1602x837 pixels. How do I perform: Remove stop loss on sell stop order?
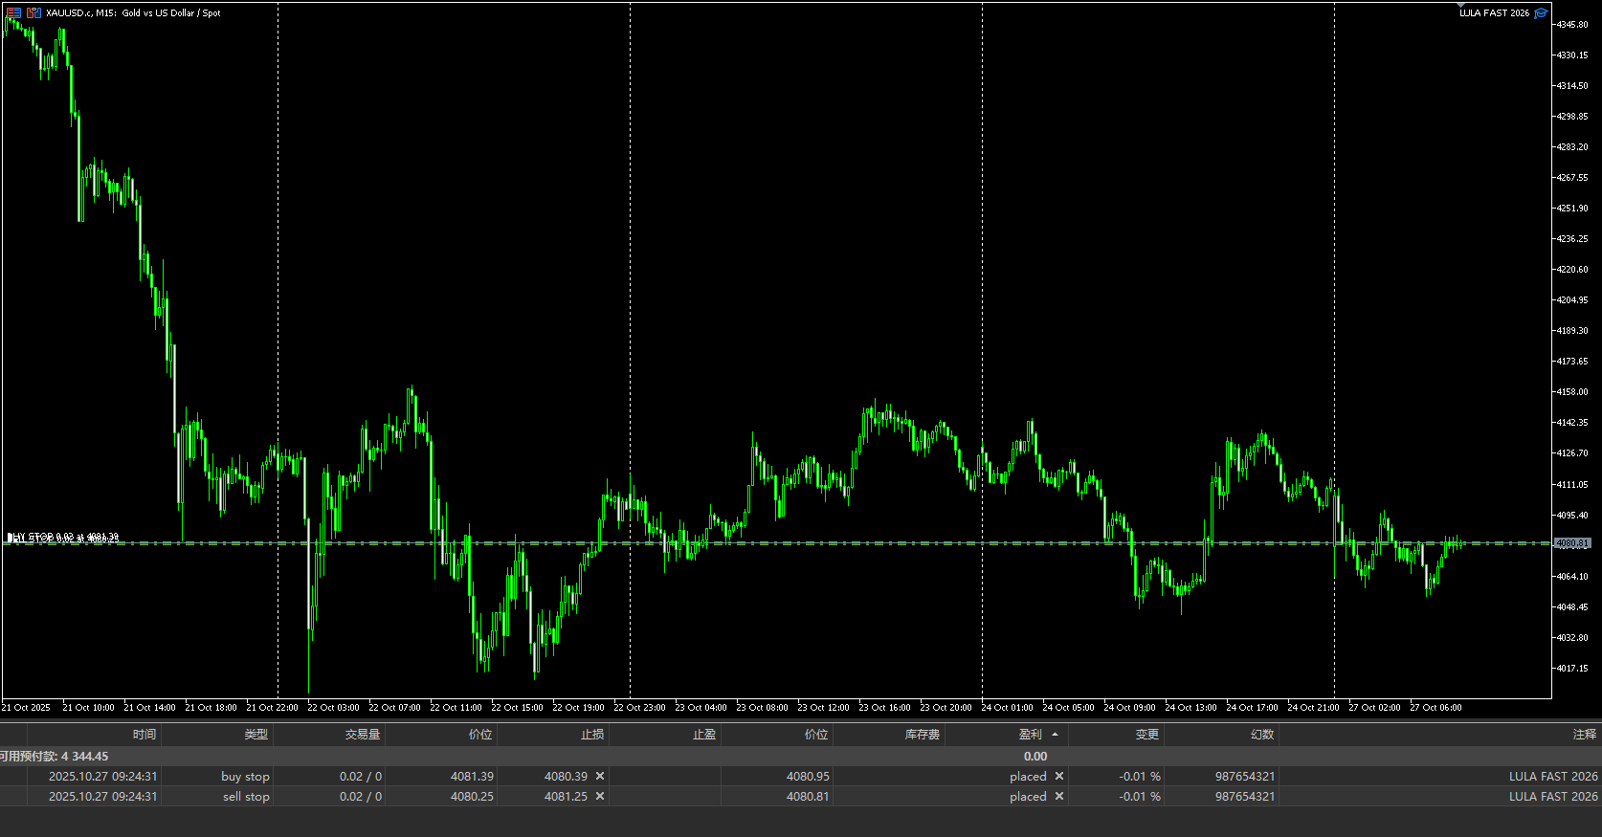tap(600, 796)
